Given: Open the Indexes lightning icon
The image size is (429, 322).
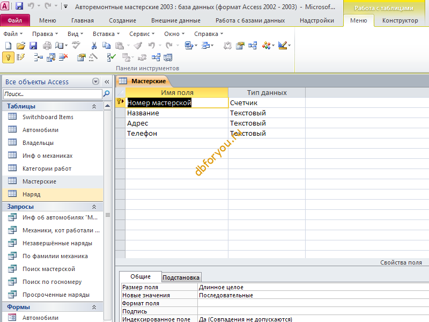Looking at the screenshot, I should pos(20,57).
